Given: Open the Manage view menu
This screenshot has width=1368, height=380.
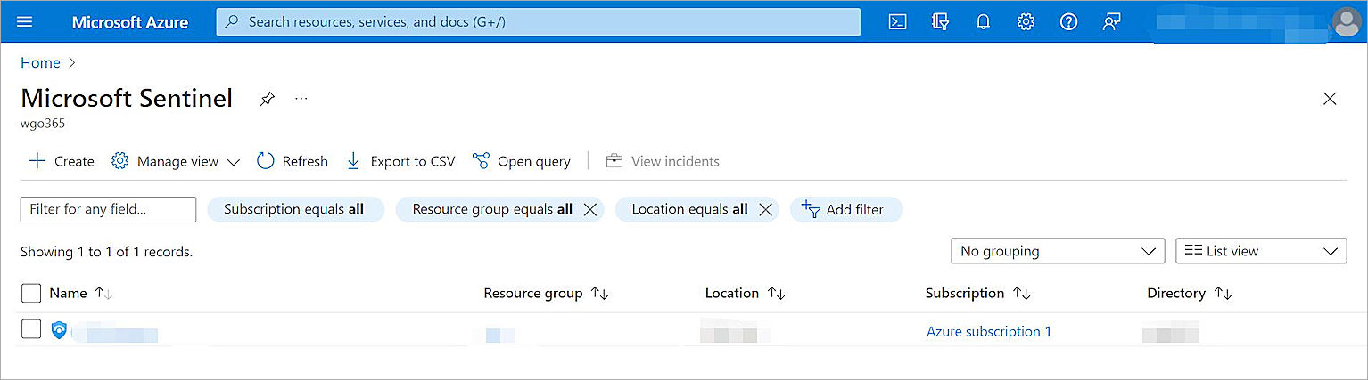Looking at the screenshot, I should tap(176, 161).
